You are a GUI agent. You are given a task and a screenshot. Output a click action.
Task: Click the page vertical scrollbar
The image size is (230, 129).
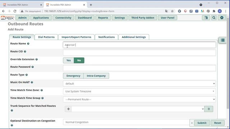coord(228,63)
